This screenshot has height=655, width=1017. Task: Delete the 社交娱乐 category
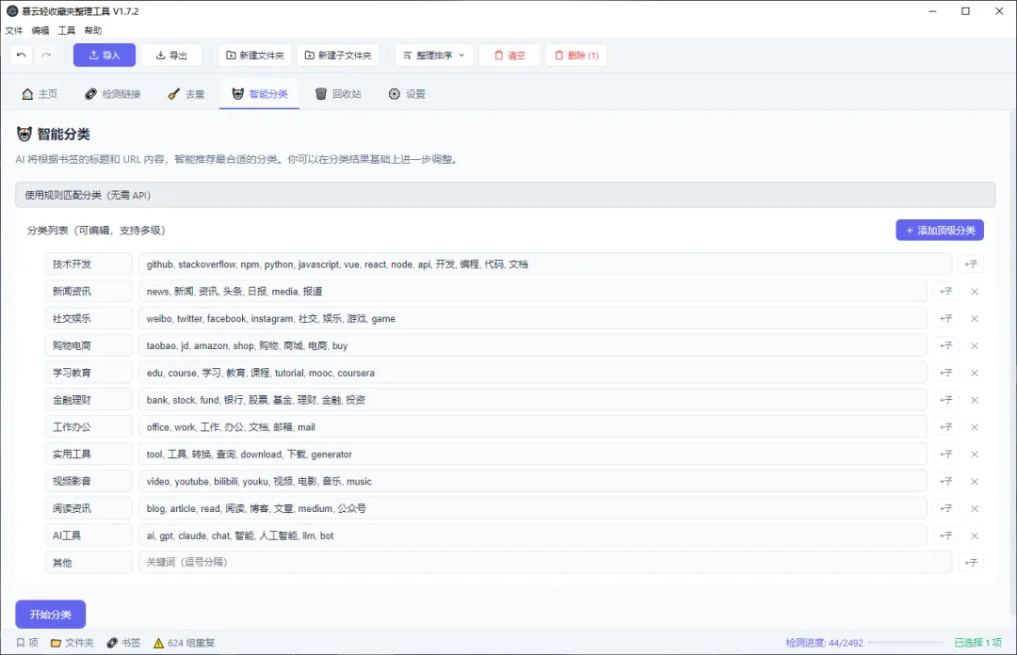(975, 318)
